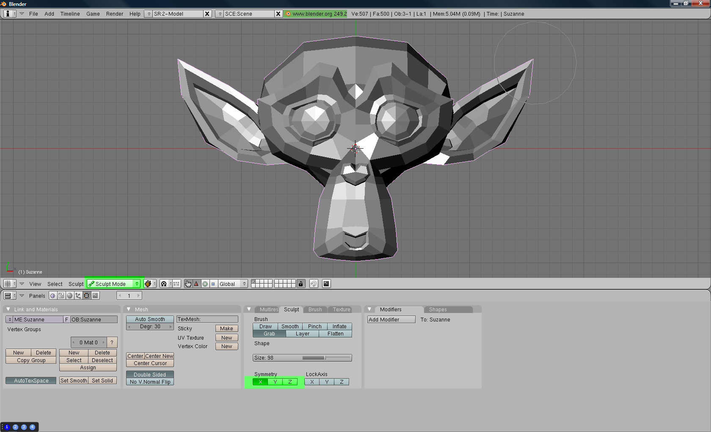Click the Add Modifier button

point(391,320)
